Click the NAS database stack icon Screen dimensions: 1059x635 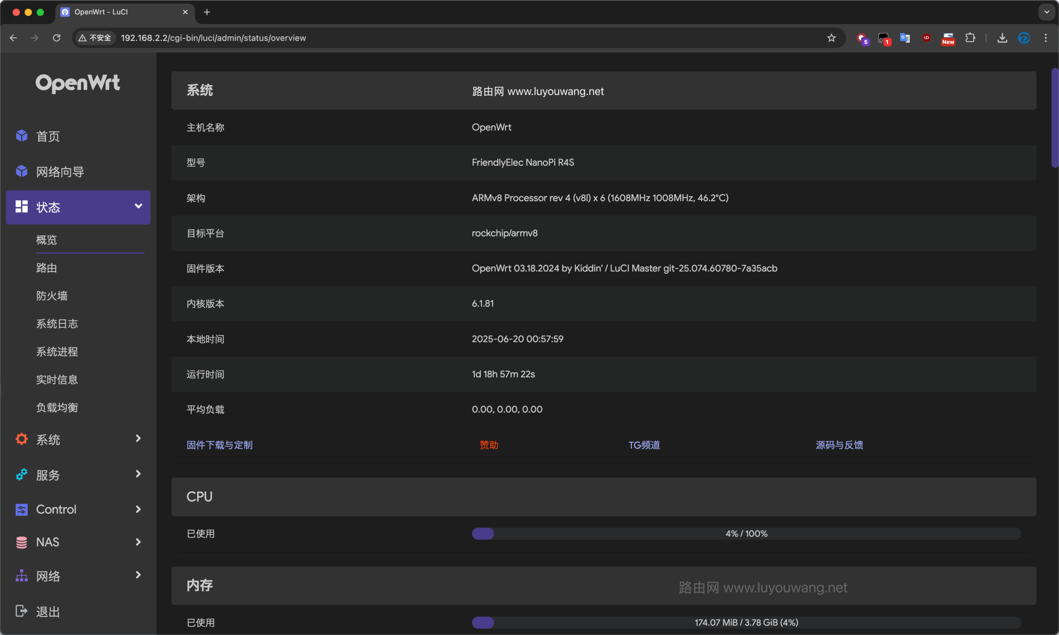coord(22,542)
